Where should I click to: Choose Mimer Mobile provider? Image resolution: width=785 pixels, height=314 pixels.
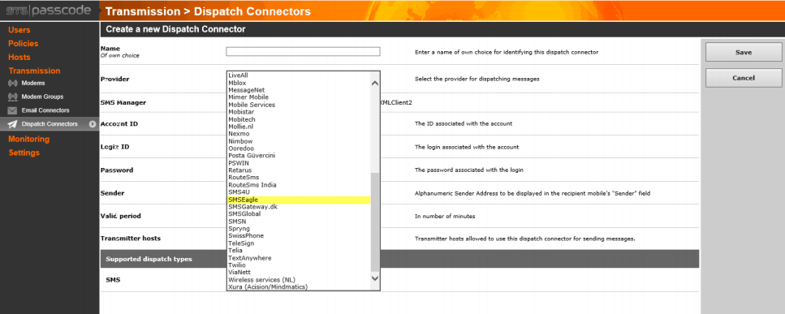[x=248, y=97]
